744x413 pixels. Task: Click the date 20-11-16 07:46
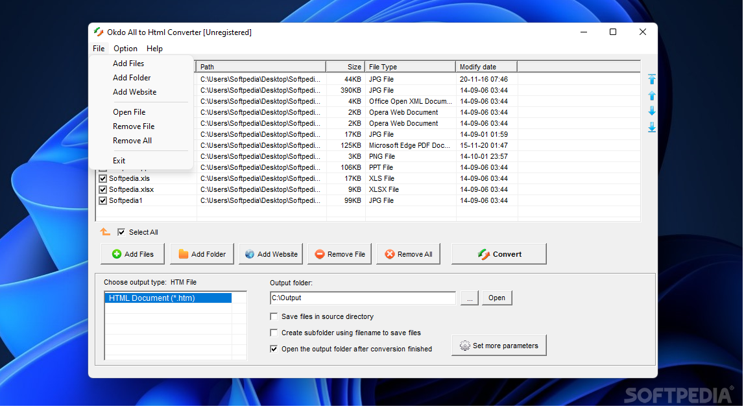click(x=483, y=79)
